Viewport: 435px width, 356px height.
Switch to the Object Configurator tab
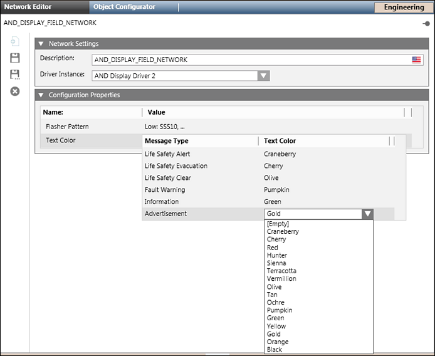[124, 7]
